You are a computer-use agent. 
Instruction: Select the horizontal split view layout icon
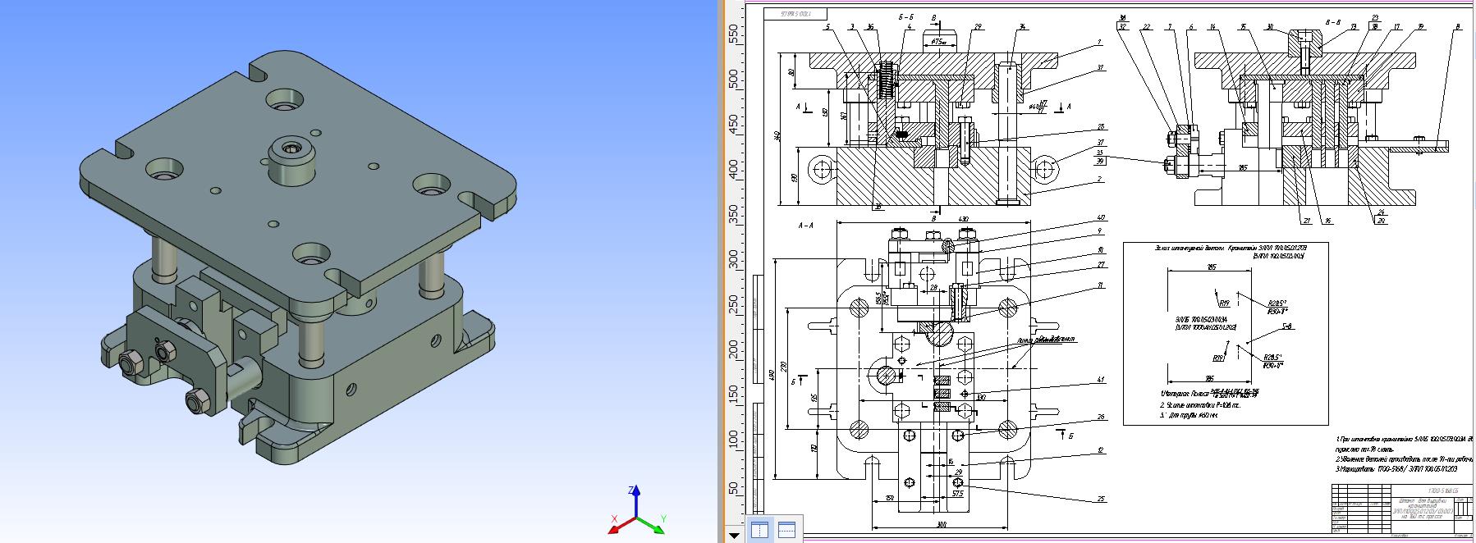(786, 529)
